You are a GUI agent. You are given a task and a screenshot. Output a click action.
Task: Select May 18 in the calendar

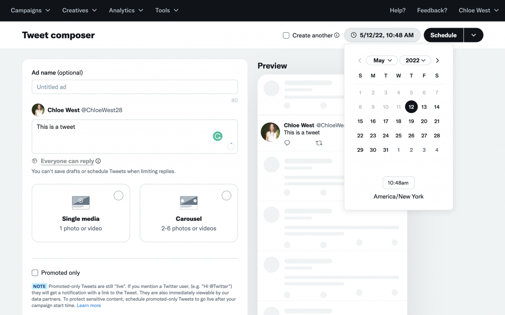click(398, 121)
